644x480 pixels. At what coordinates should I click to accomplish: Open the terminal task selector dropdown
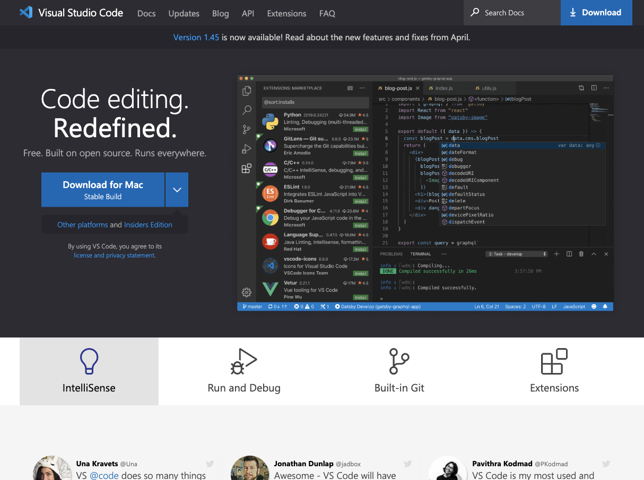pyautogui.click(x=517, y=254)
